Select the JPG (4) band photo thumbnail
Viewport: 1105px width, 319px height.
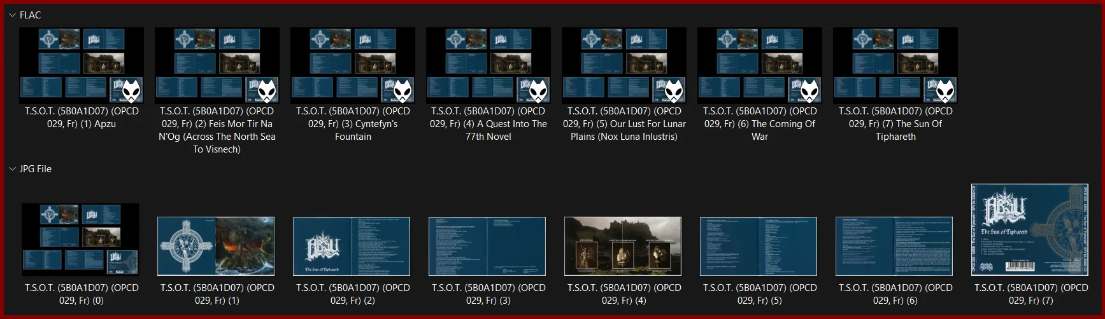623,246
